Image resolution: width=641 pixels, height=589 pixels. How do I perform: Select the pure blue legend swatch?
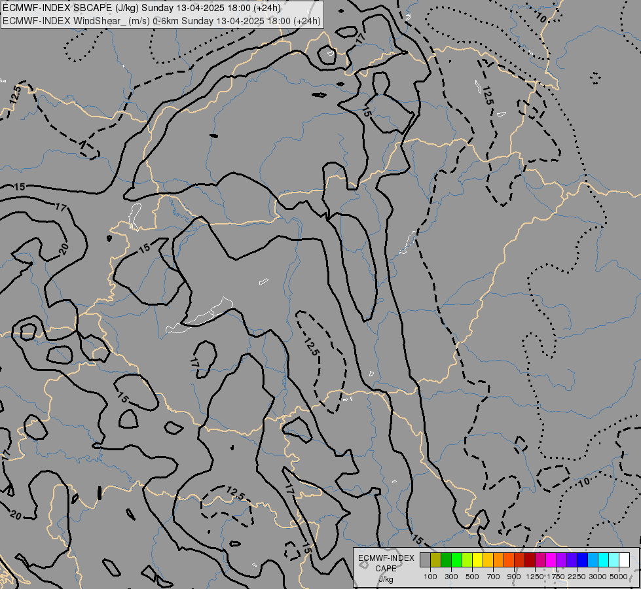pyautogui.click(x=583, y=560)
